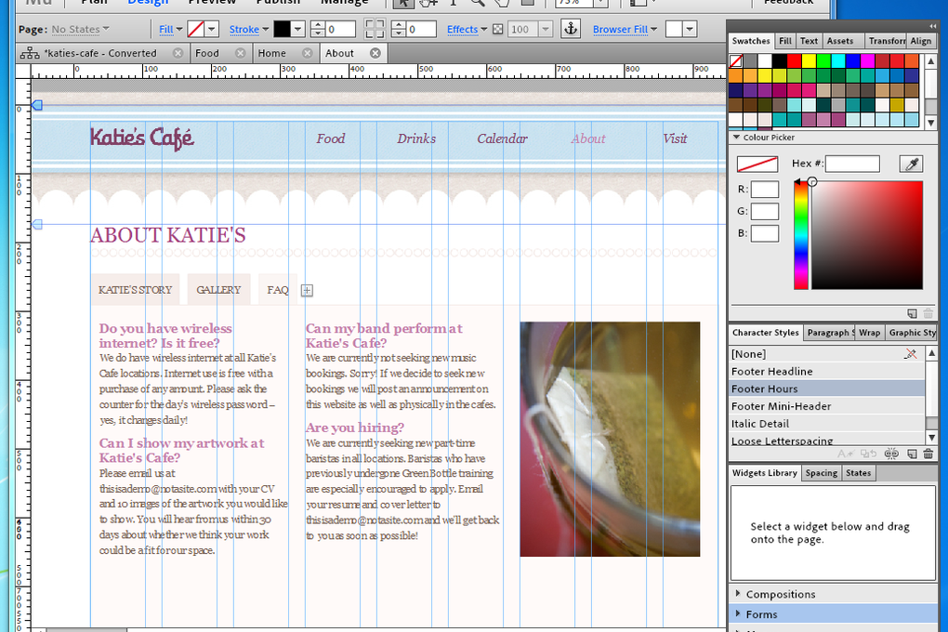Switch to the Fill panel tab
The height and width of the screenshot is (632, 948).
784,41
